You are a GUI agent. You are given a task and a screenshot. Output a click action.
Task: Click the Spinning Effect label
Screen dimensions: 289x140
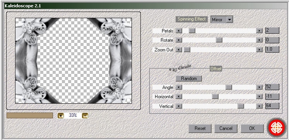[192, 19]
